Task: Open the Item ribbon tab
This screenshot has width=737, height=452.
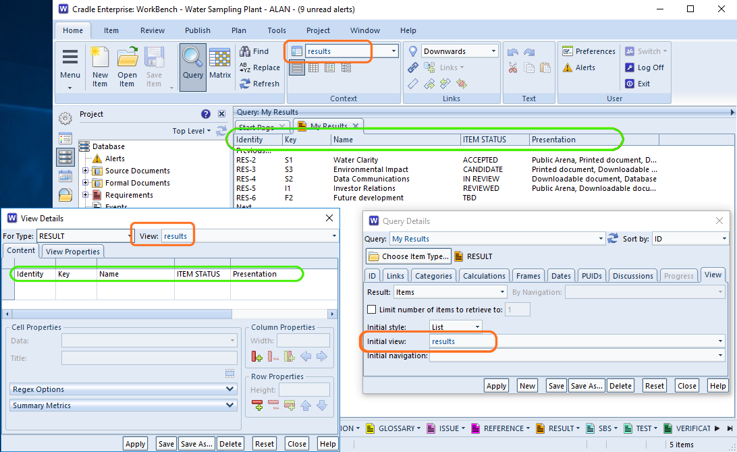Action: 111,30
